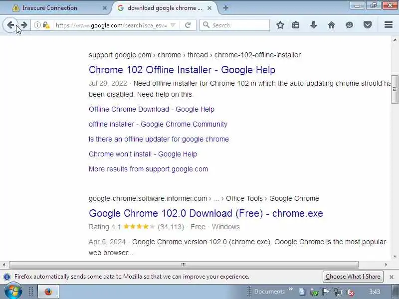This screenshot has width=399, height=299.
Task: Go to the Firefox home page
Action: [x=332, y=25]
